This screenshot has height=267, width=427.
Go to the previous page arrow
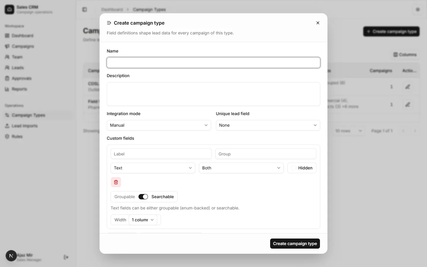pyautogui.click(x=403, y=131)
